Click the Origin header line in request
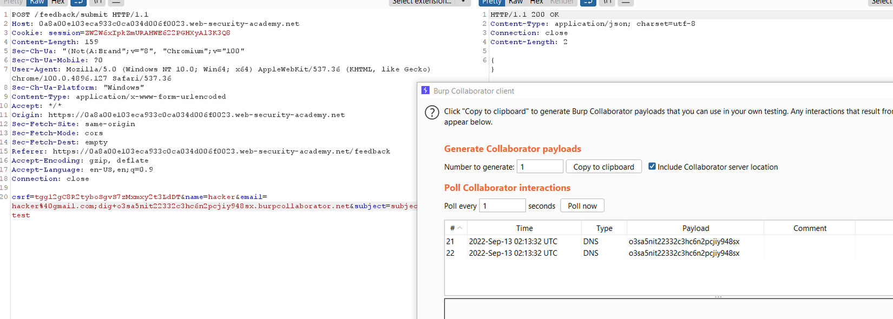 (x=178, y=115)
